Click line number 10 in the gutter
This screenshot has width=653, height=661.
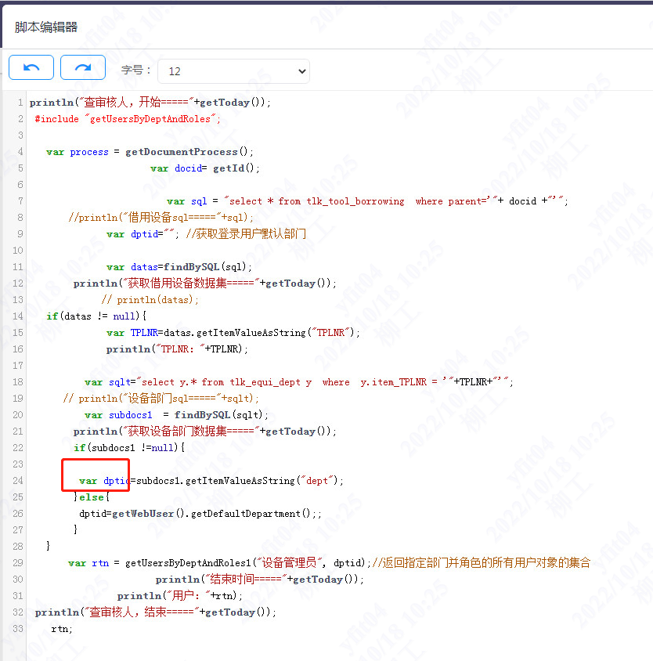pyautogui.click(x=18, y=251)
